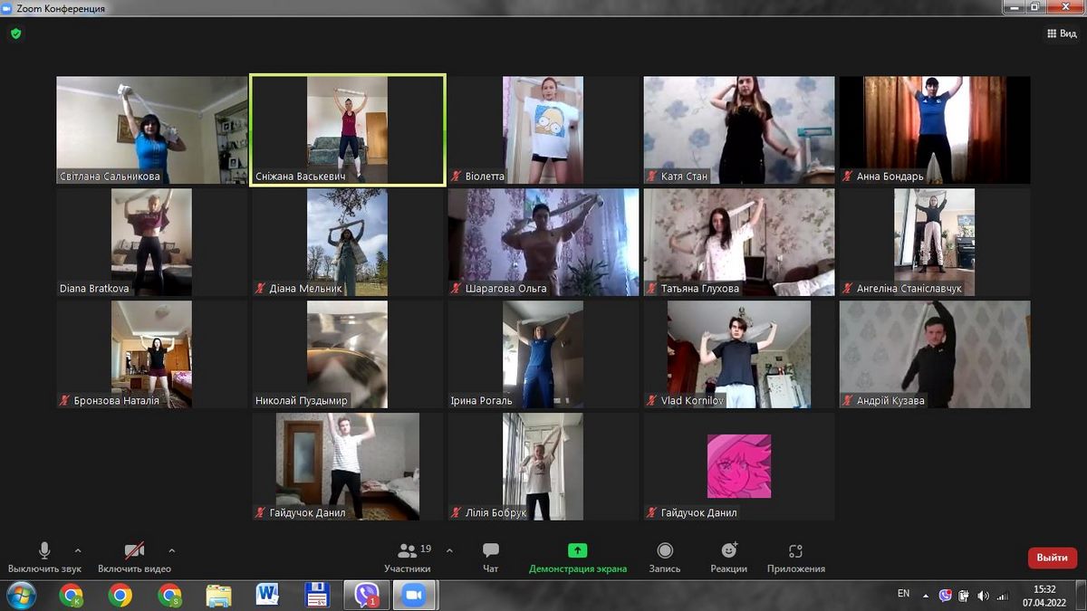1087x611 pixels.
Task: Open Viber from the Windows taskbar
Action: 367,595
